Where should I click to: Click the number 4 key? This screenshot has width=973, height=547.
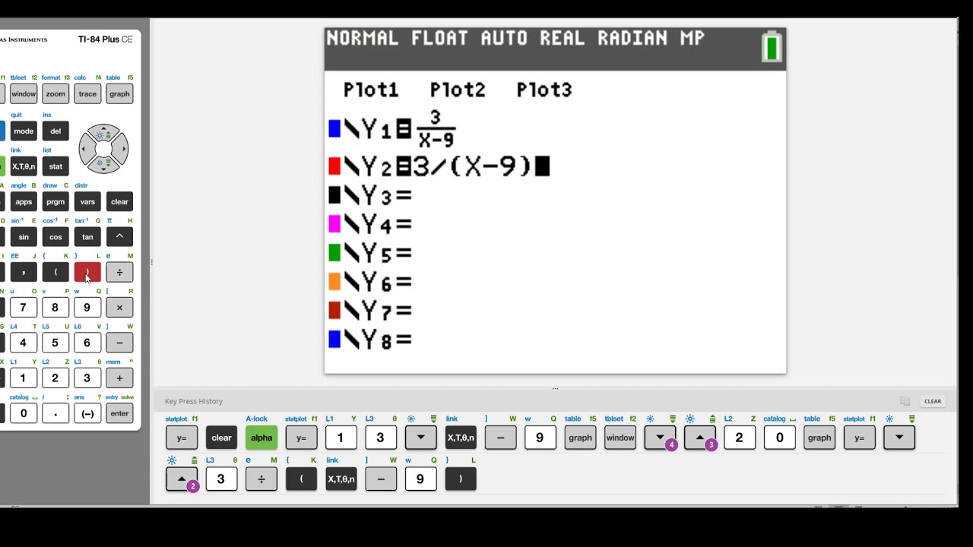pyautogui.click(x=24, y=343)
